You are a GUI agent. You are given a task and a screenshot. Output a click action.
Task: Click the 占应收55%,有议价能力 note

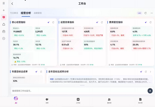point(93,48)
